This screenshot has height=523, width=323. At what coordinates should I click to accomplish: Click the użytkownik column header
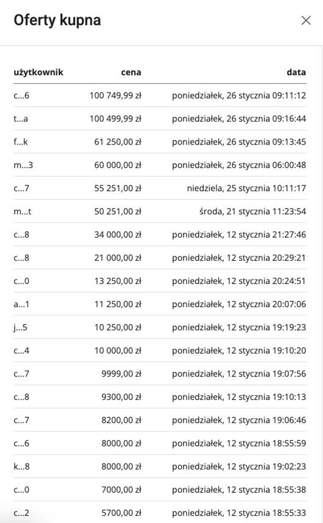(x=38, y=72)
